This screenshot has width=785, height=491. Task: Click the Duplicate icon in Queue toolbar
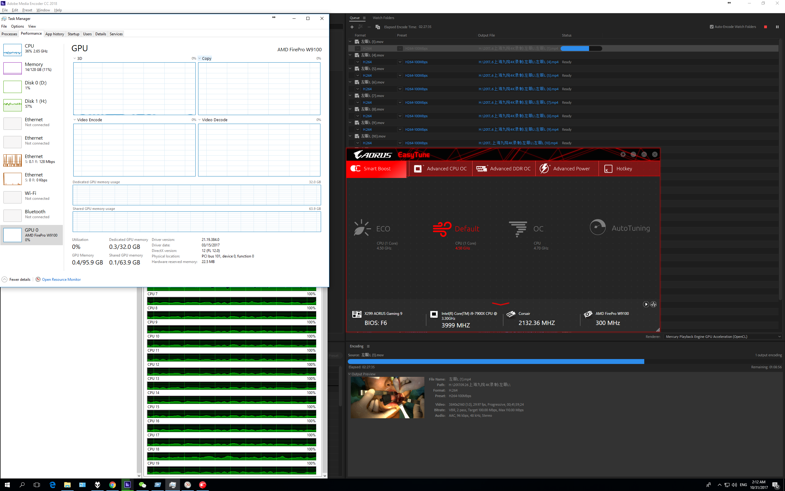[x=377, y=27]
